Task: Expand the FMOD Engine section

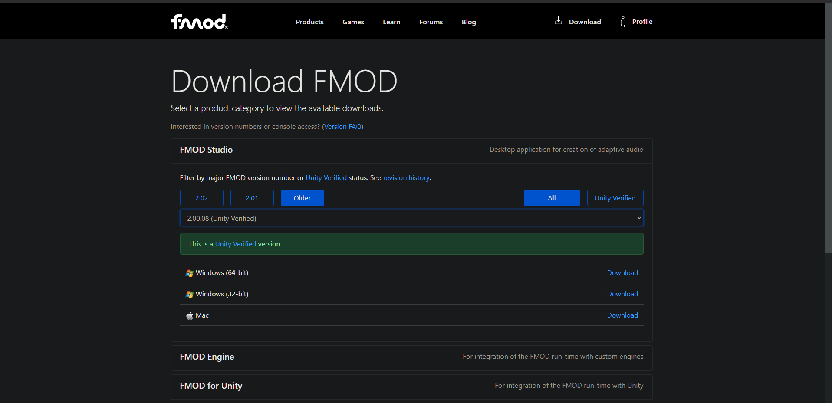Action: tap(412, 357)
